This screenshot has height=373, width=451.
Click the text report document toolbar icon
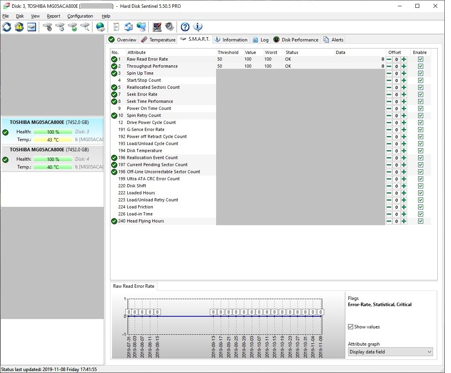click(x=116, y=27)
